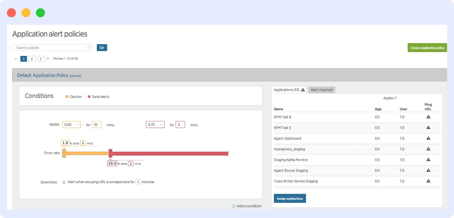
Task: Click Ping URL warning icon for Agent Dashboard
Action: 428,138
